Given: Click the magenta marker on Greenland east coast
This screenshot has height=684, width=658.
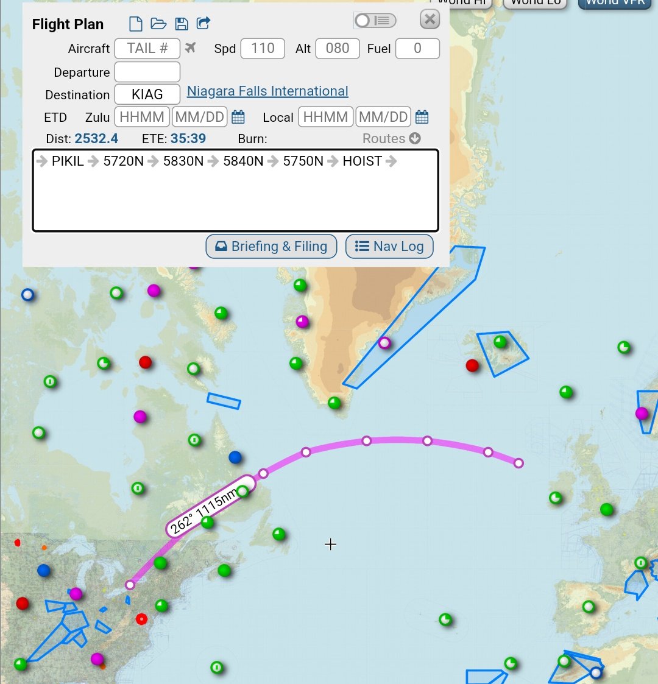Looking at the screenshot, I should [384, 343].
